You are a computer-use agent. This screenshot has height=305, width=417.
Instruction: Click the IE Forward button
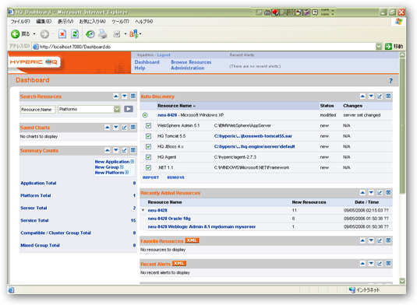(44, 34)
